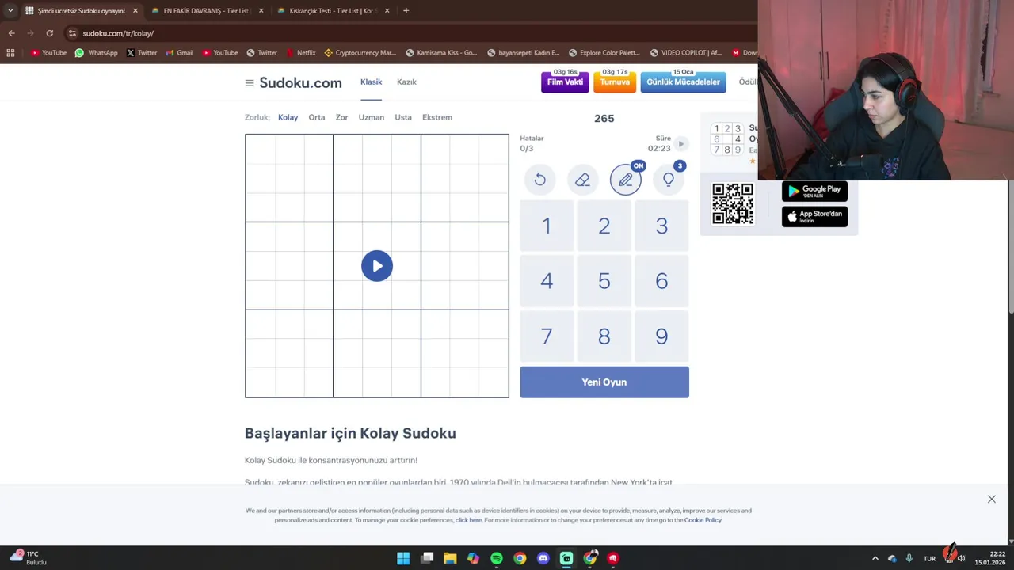Open the tab search dropdown arrow

(10, 11)
